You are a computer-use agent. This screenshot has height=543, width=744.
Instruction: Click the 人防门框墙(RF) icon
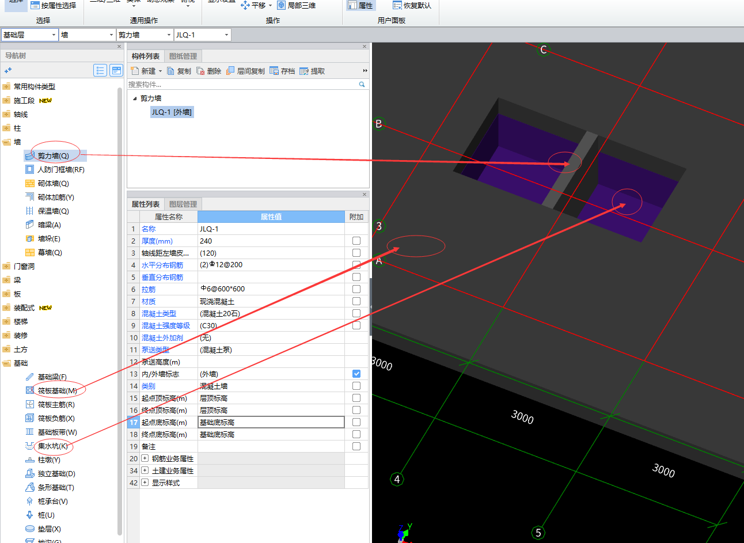(x=30, y=169)
